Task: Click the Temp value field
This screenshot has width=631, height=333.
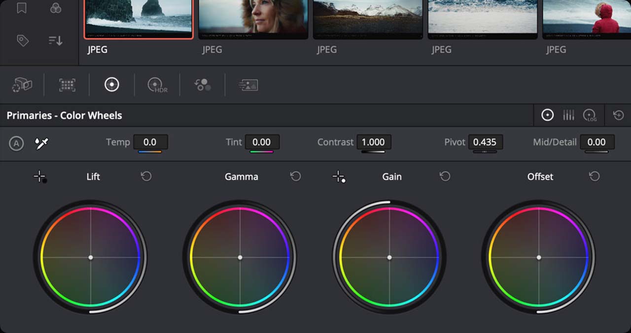Action: [150, 142]
